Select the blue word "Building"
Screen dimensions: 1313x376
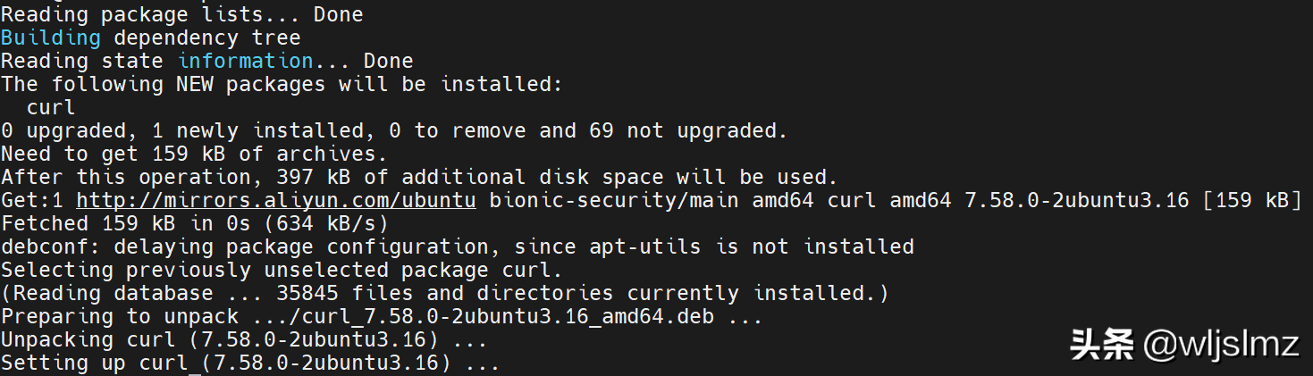point(51,38)
